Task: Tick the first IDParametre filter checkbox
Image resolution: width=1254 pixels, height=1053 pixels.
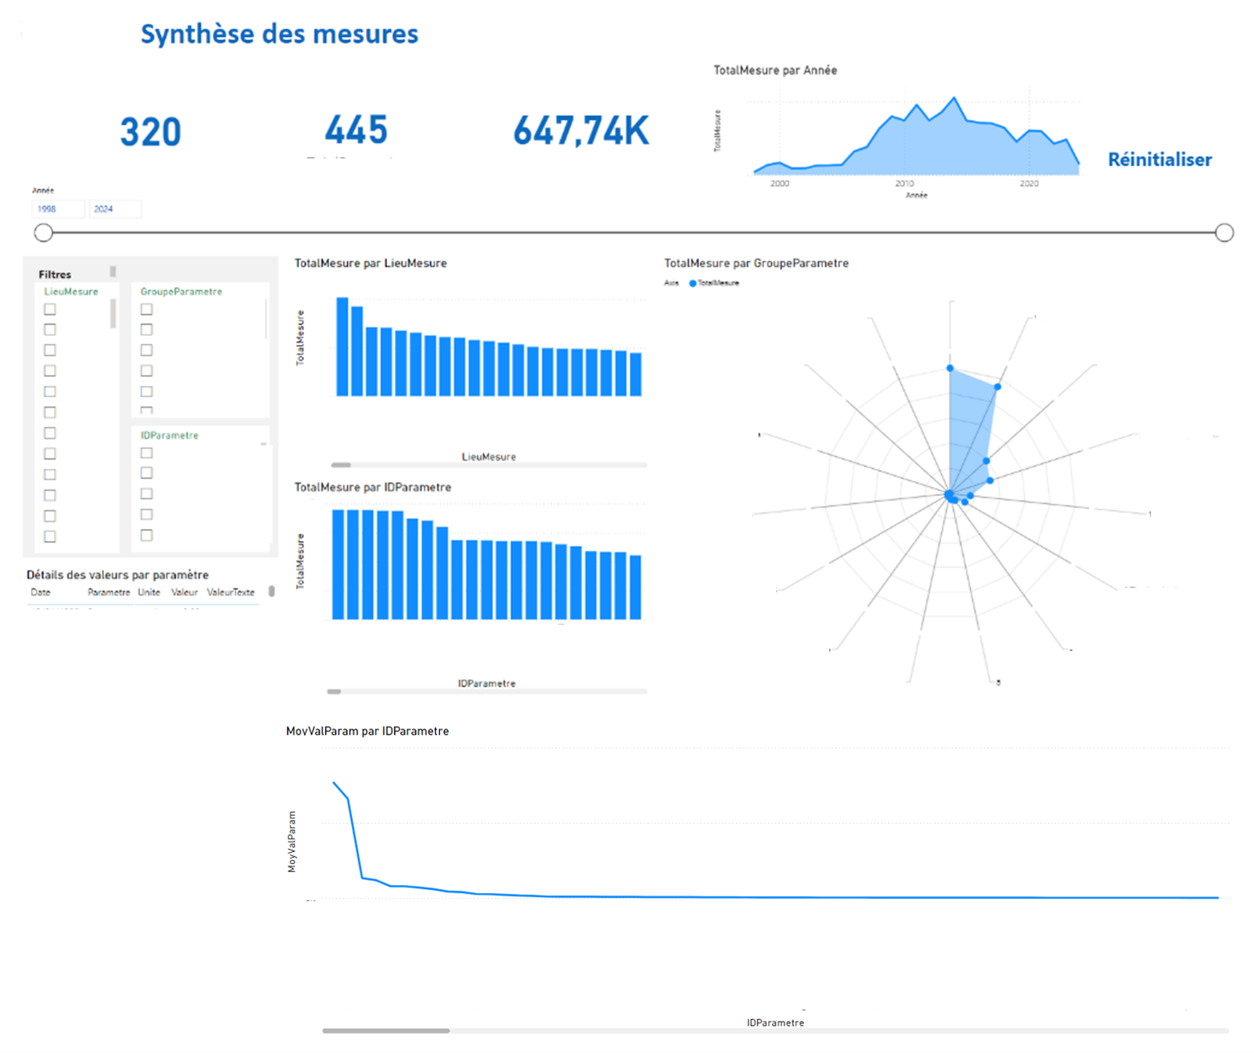Action: (146, 453)
